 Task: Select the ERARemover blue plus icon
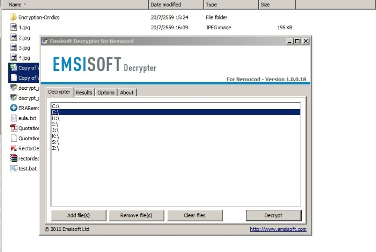(14, 108)
